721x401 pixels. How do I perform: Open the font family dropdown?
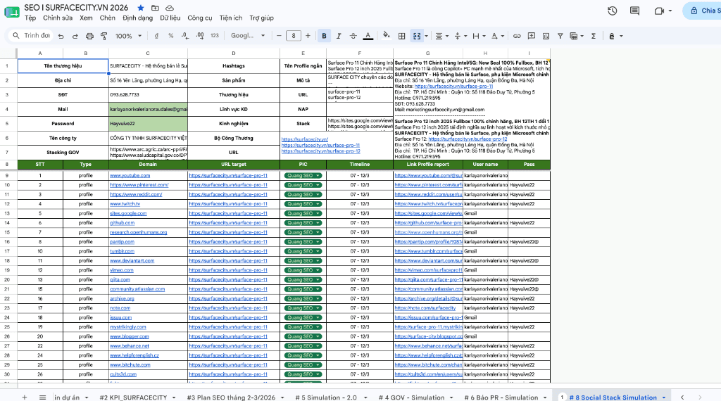pos(248,36)
